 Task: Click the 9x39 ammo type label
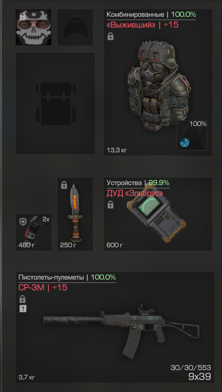pyautogui.click(x=200, y=376)
